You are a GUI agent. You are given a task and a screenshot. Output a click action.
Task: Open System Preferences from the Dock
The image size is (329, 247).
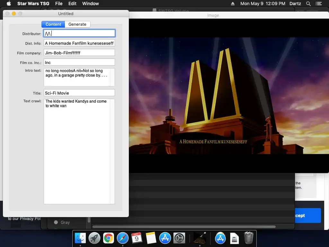coord(179,238)
